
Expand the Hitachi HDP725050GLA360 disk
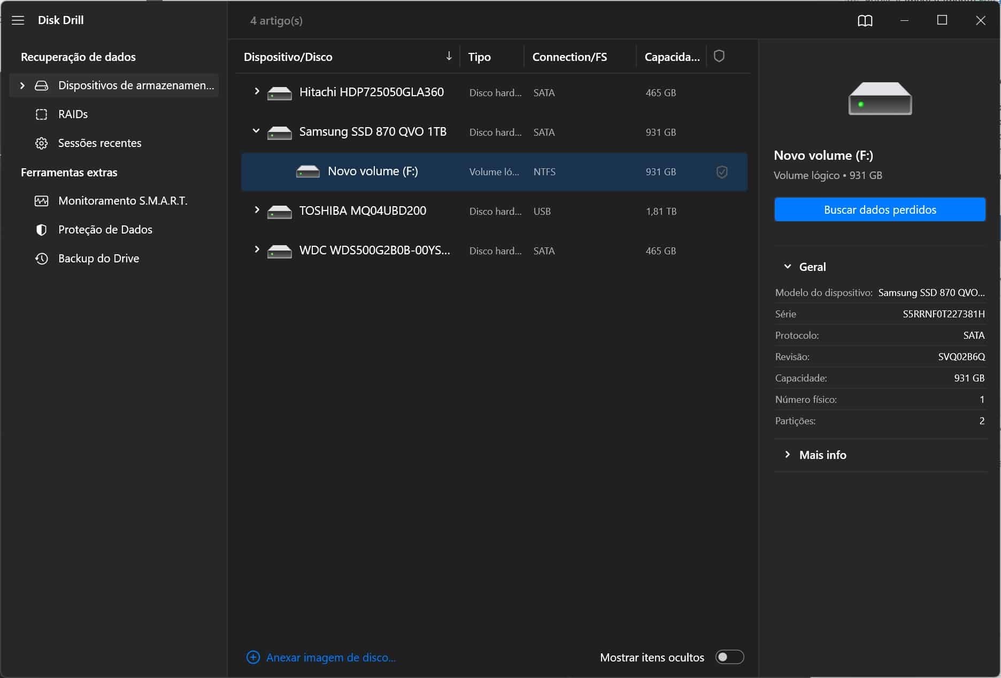pyautogui.click(x=257, y=92)
